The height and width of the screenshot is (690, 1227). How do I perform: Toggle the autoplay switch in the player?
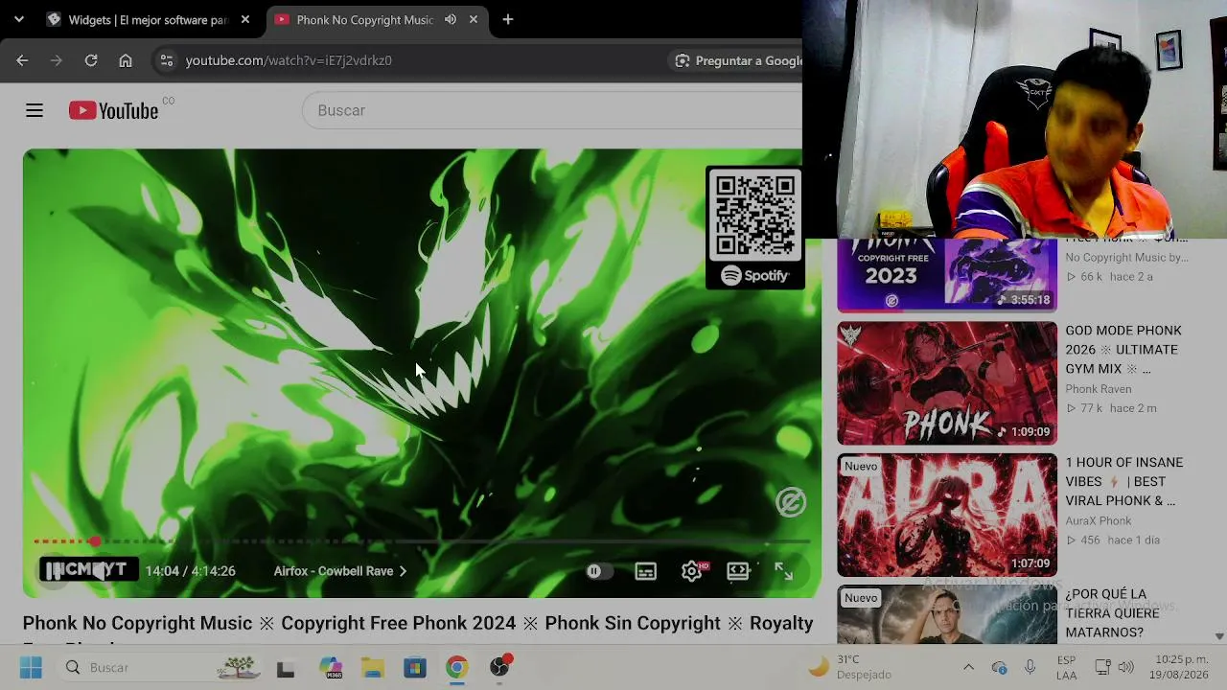(x=599, y=571)
